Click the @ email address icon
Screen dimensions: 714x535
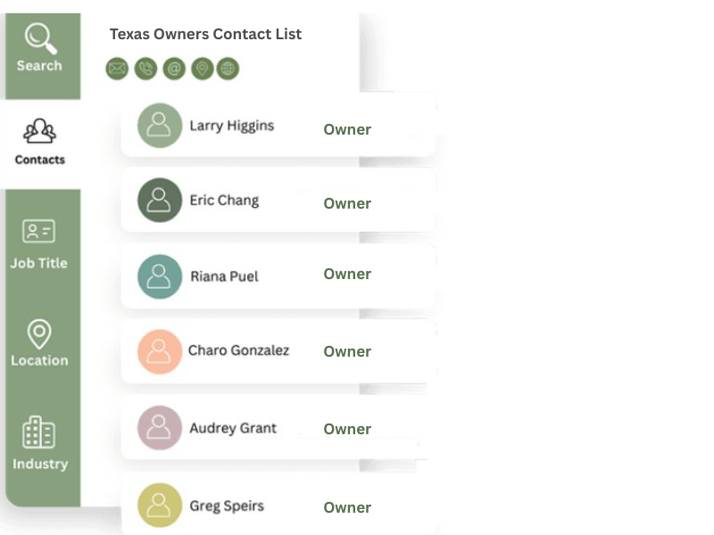coord(174,69)
